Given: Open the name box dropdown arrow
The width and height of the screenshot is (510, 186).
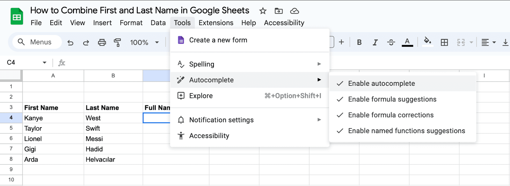Looking at the screenshot, I should click(x=45, y=63).
